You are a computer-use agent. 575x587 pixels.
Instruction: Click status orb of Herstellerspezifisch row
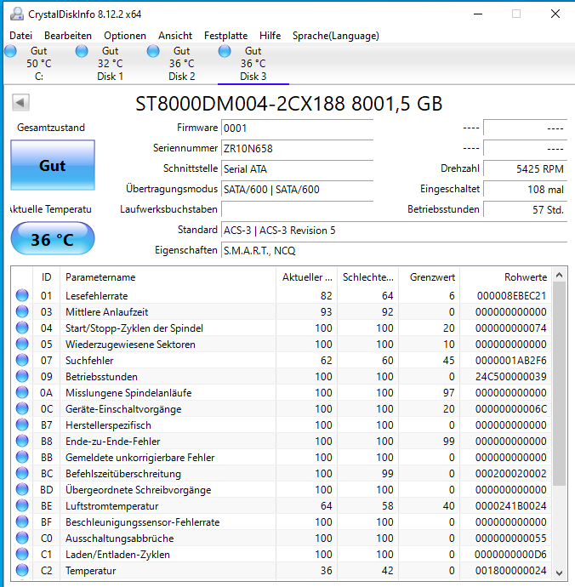[x=22, y=425]
